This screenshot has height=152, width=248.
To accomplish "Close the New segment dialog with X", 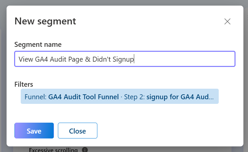I will [x=227, y=21].
